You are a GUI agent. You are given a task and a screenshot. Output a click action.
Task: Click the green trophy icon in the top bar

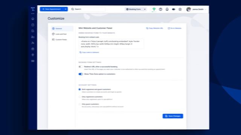tap(154, 9)
